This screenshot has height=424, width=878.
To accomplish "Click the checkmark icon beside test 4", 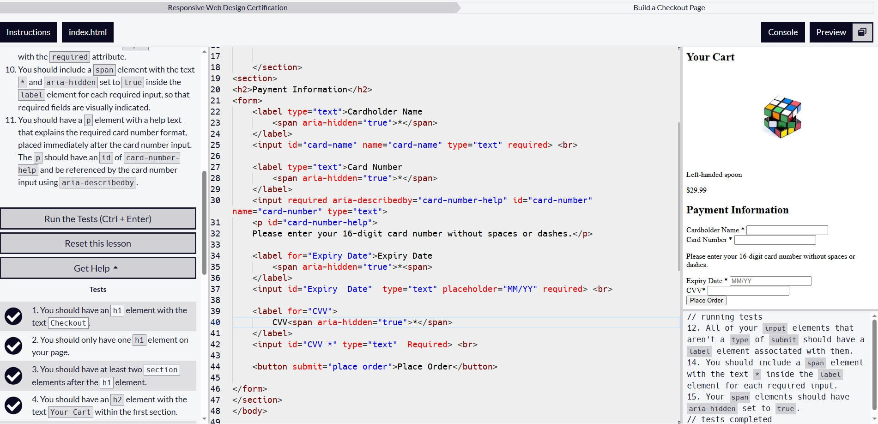I will (x=13, y=405).
